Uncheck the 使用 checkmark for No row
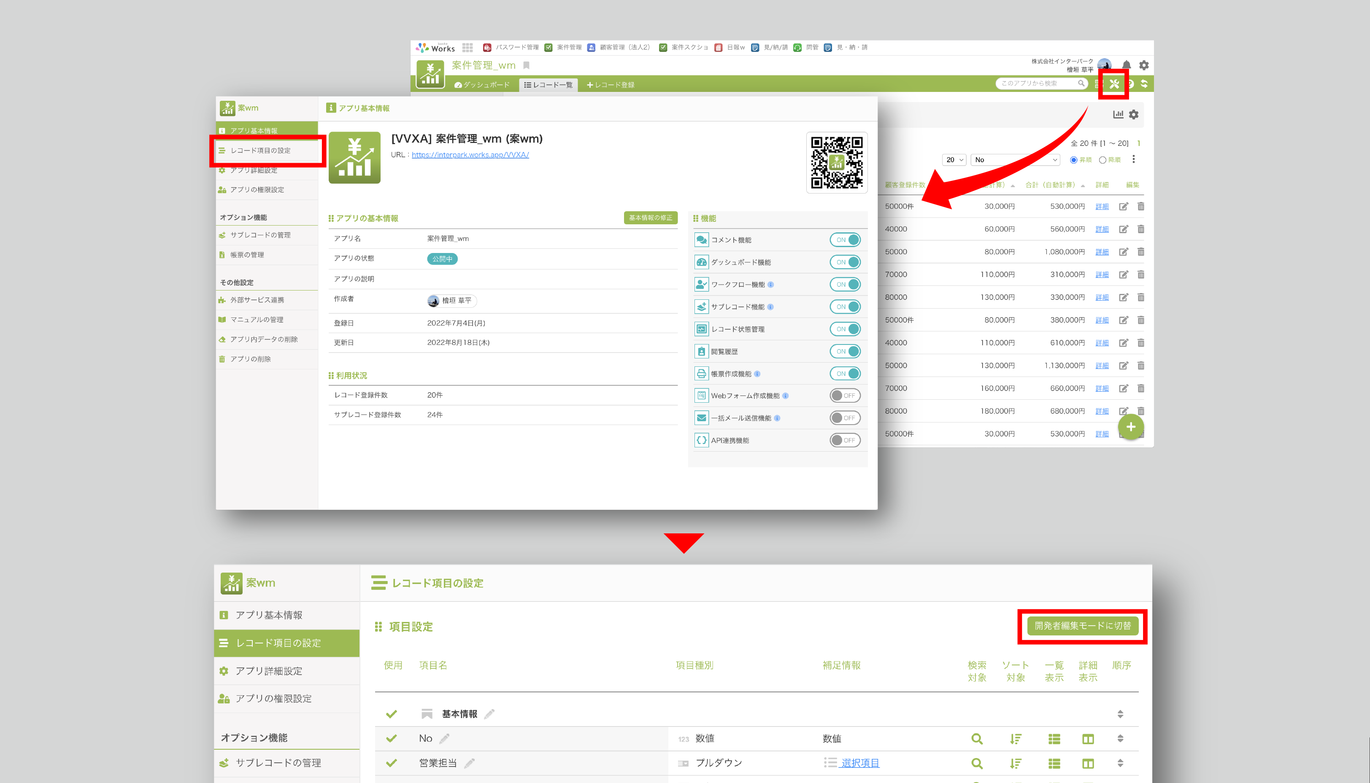Screen dimensions: 1370x783 point(391,738)
